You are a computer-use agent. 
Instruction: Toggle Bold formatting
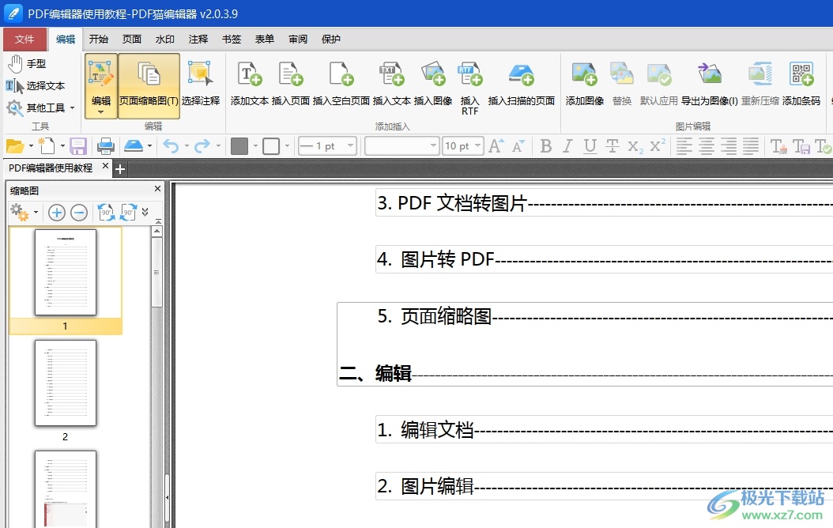pos(545,146)
